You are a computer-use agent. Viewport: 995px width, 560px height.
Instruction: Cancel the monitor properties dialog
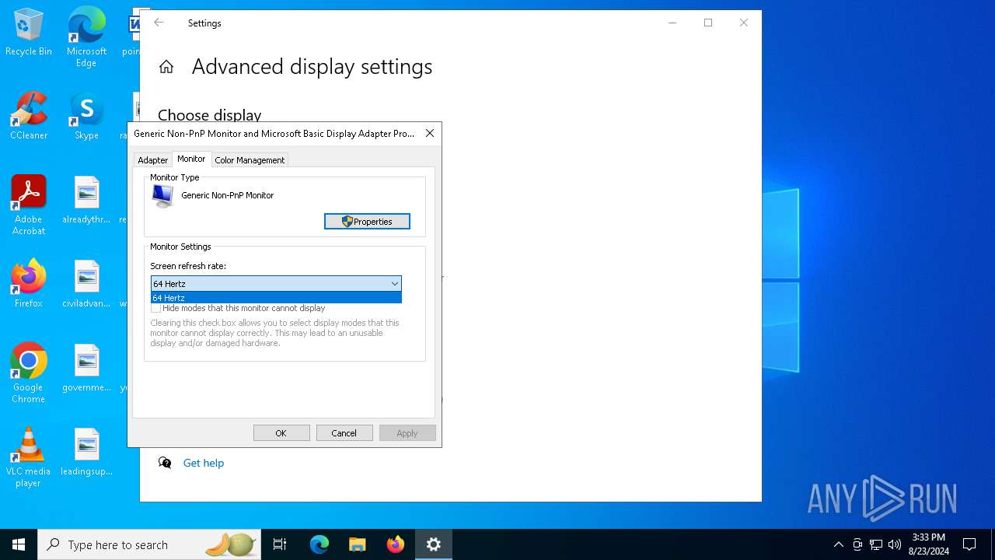pos(344,433)
